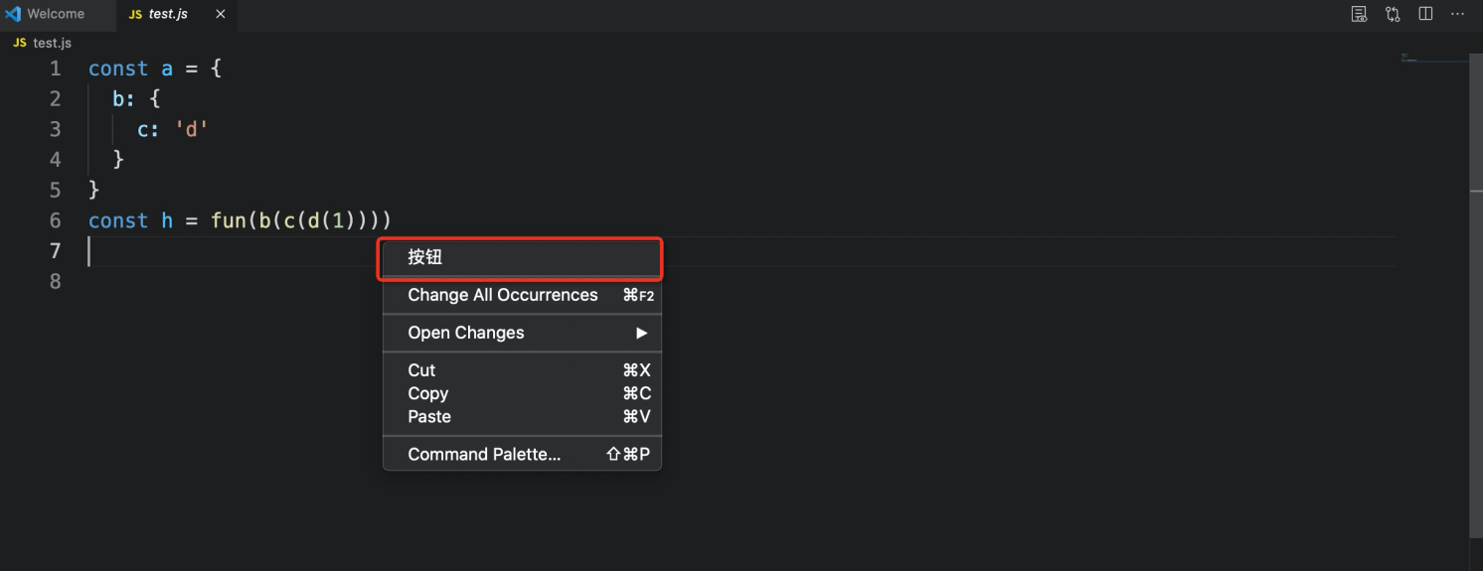Click the test.js breadcrumb item
The height and width of the screenshot is (571, 1483).
[x=52, y=44]
